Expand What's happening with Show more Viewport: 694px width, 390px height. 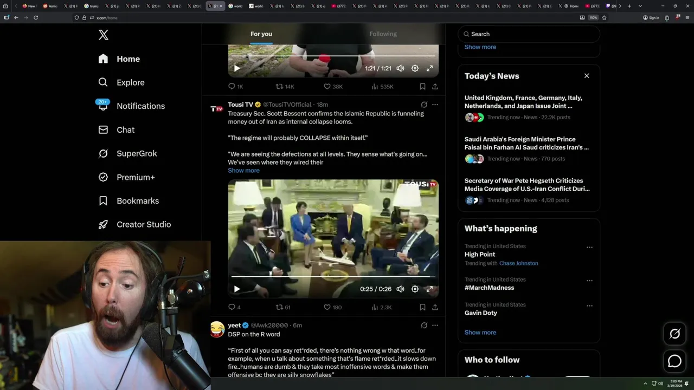[480, 333]
